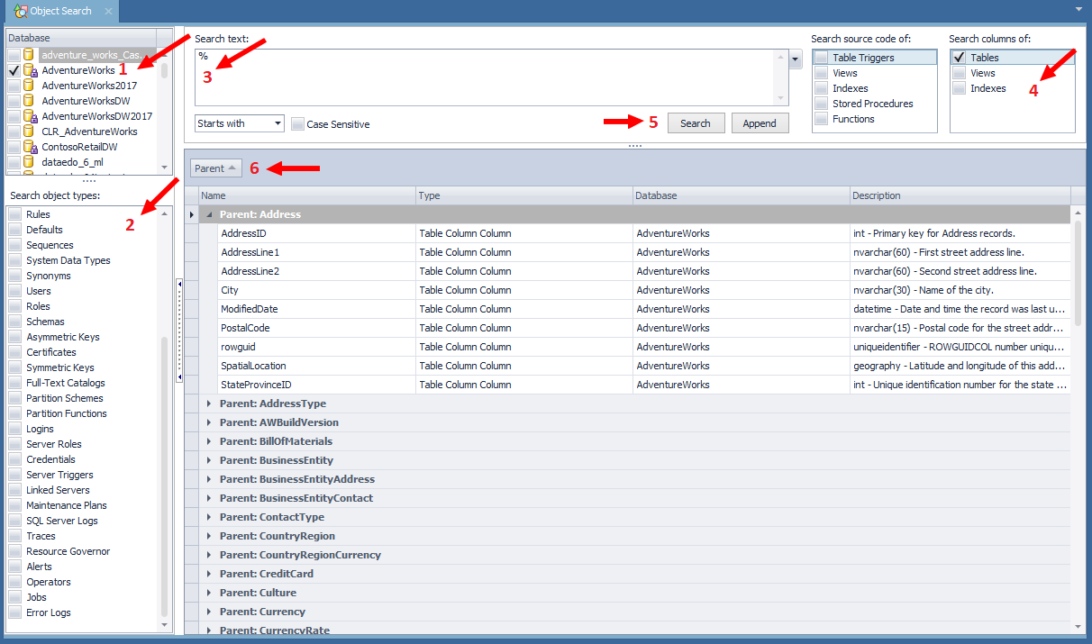Collapse the Parent: Address group
The width and height of the screenshot is (1092, 644).
pyautogui.click(x=209, y=214)
